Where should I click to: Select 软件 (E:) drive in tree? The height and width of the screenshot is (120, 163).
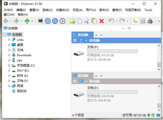23,76
